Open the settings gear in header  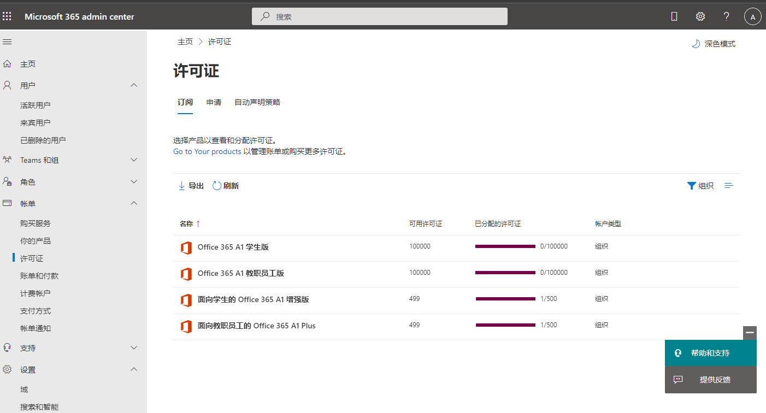[x=700, y=16]
